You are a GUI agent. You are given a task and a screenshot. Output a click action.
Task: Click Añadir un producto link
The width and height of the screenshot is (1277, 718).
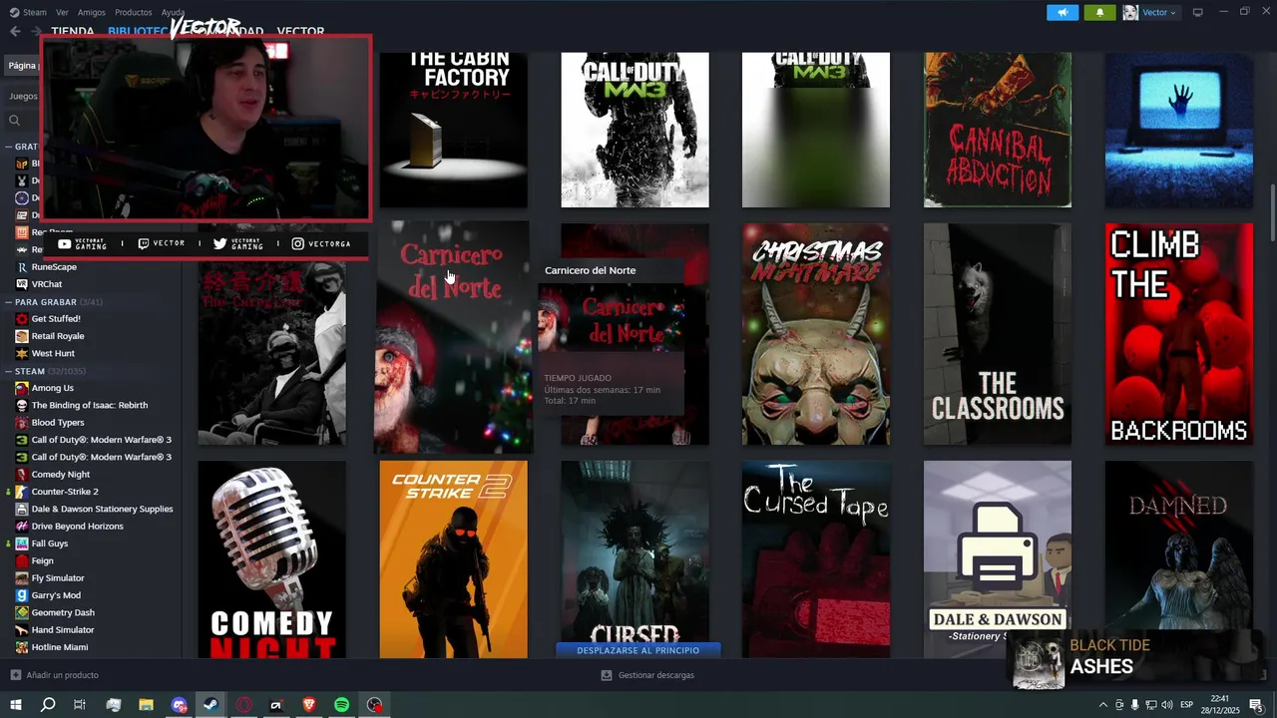(x=63, y=675)
